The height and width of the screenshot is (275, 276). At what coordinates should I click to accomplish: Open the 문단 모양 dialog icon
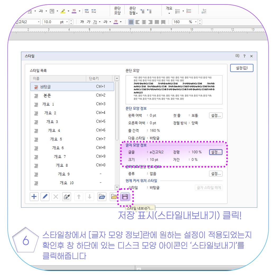point(117,11)
